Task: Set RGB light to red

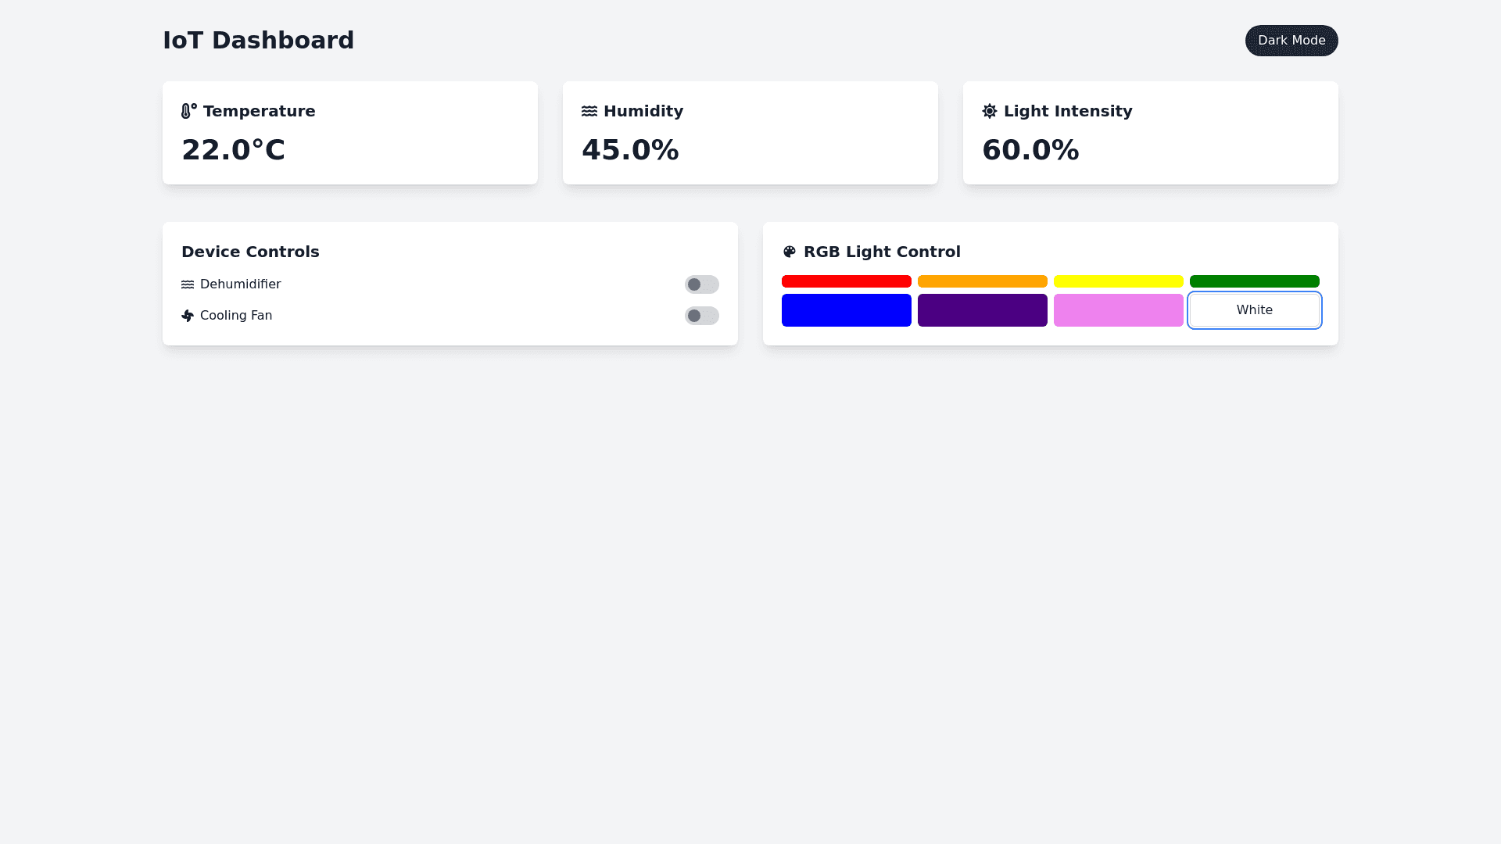Action: (846, 281)
